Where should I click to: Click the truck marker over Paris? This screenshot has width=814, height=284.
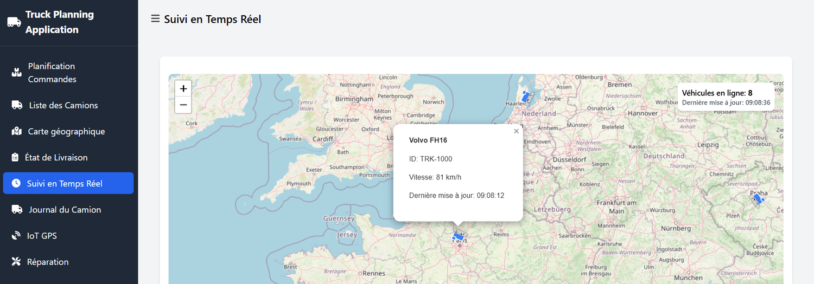(x=459, y=236)
